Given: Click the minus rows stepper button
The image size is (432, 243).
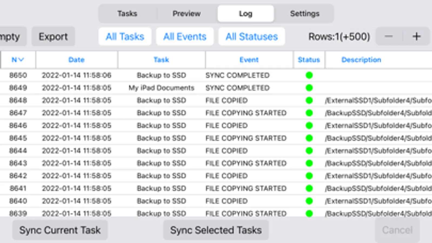Looking at the screenshot, I should click(x=389, y=36).
